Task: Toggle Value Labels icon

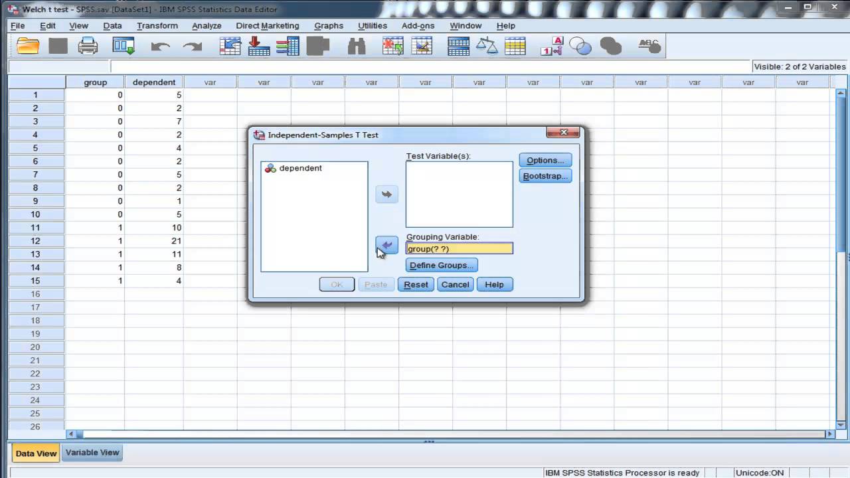Action: click(x=552, y=46)
